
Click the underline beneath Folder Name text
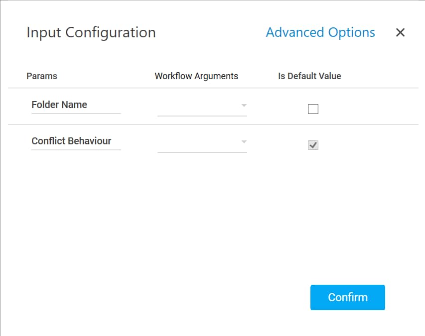pyautogui.click(x=76, y=113)
